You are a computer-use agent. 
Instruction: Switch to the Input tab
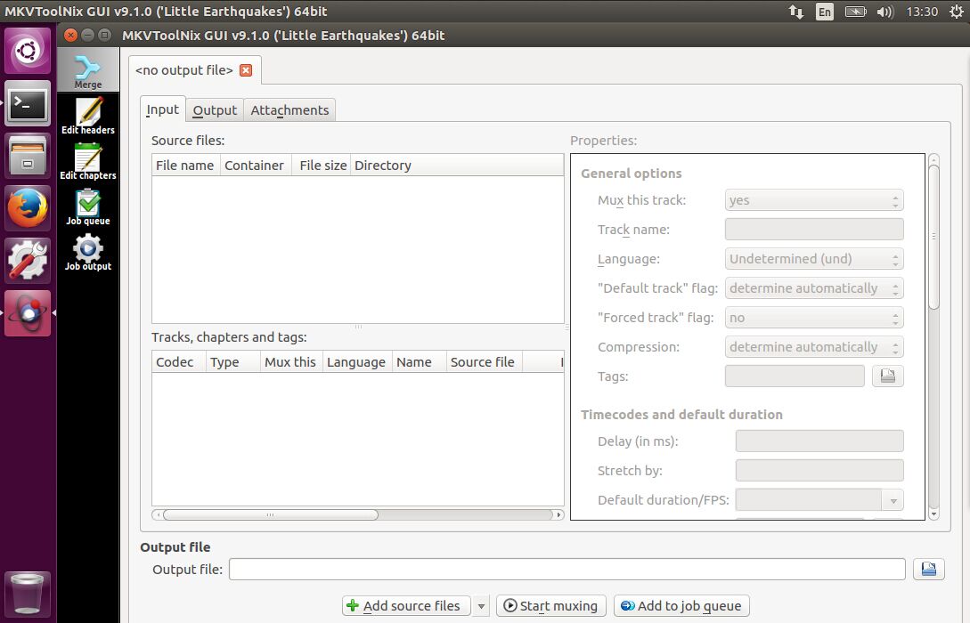click(x=163, y=109)
